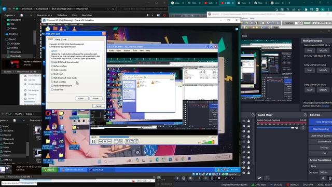Select Double free crash option
The image size is (332, 187).
[57, 90]
